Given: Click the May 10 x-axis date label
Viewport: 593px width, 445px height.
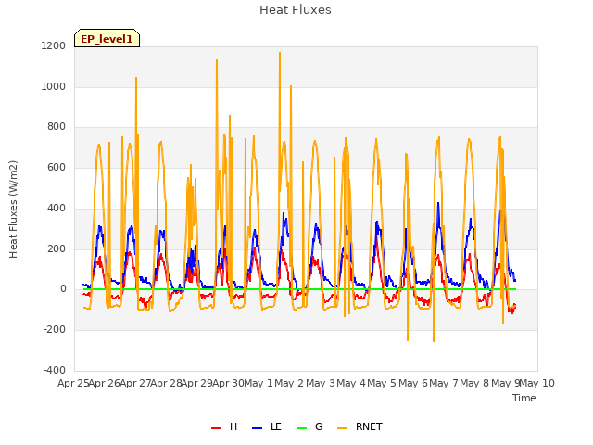Looking at the screenshot, I should (536, 383).
